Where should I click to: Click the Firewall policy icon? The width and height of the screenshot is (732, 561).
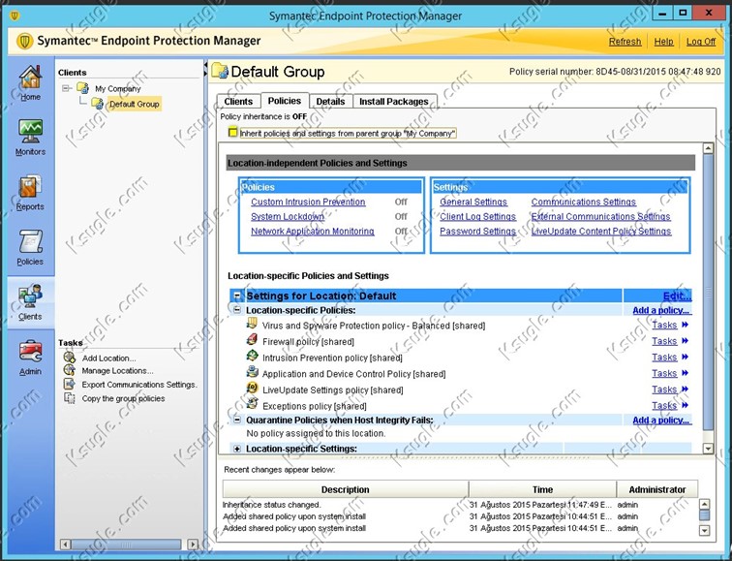click(252, 339)
